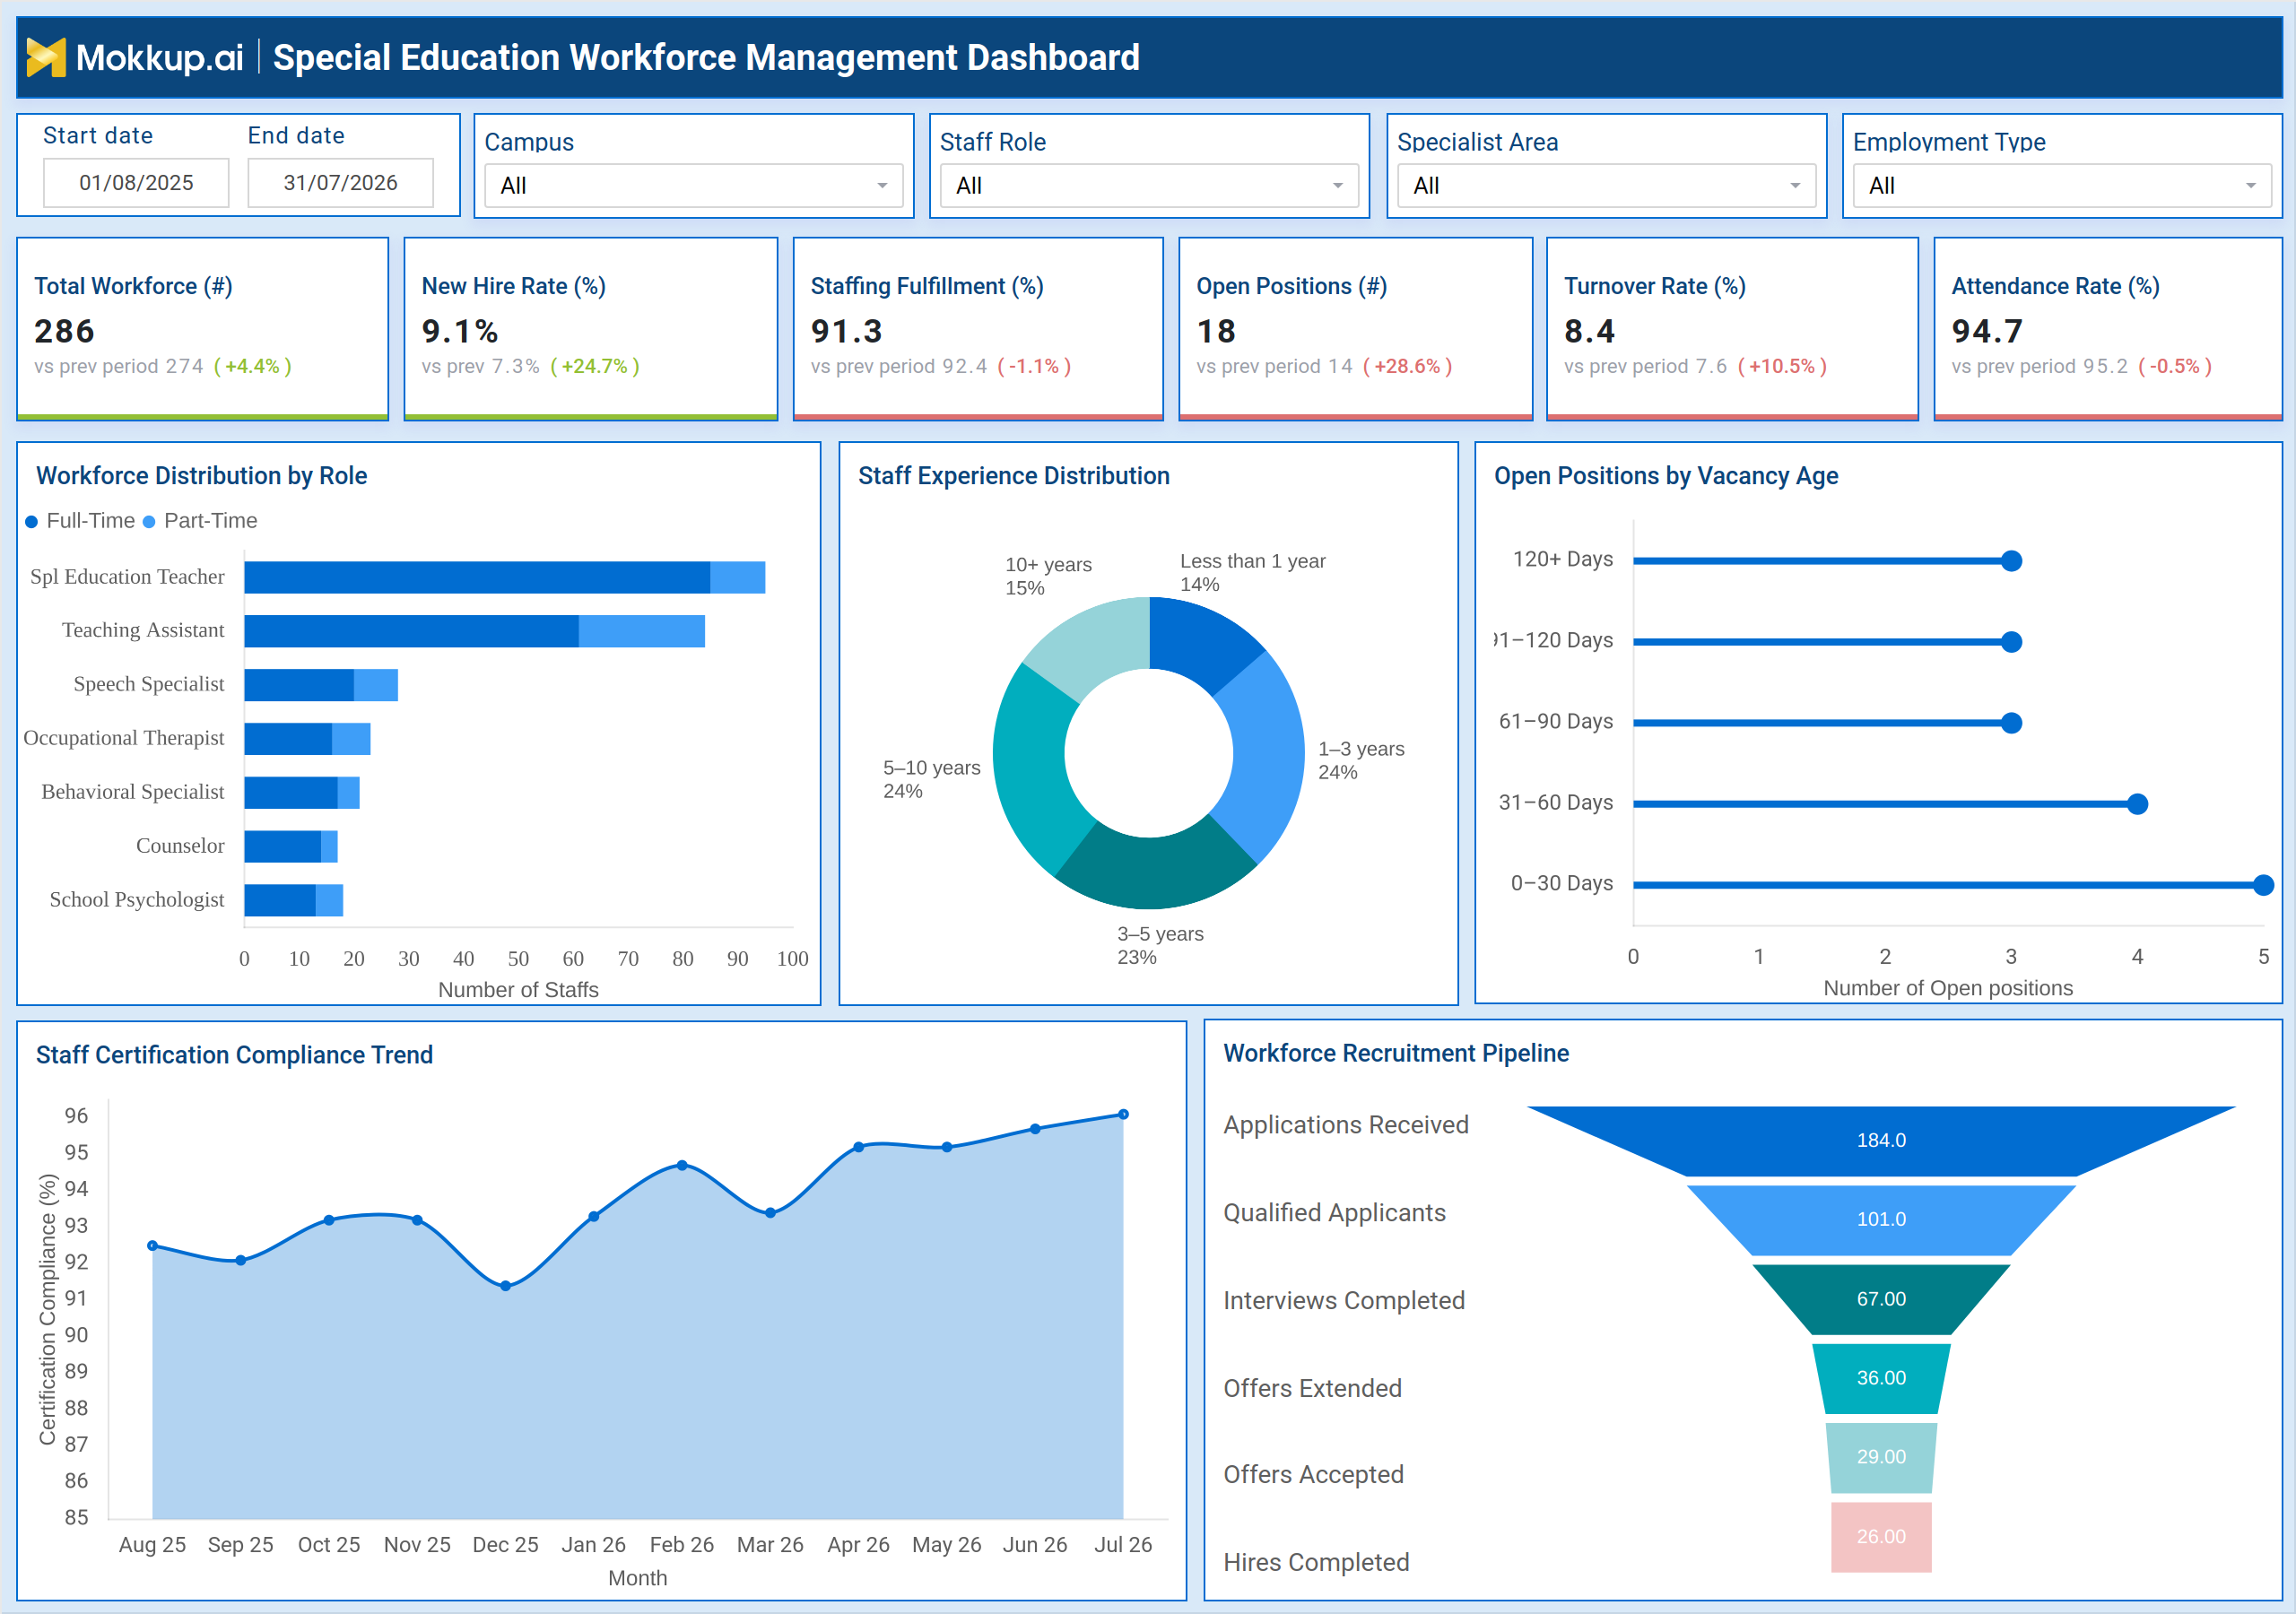Click Turnover Rate value 8.4

point(1589,331)
